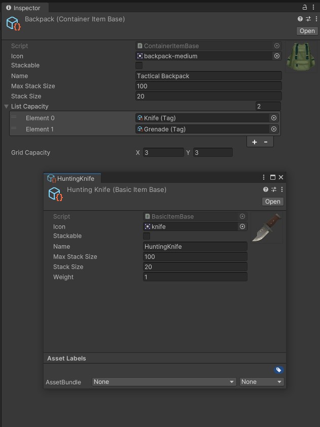Enable Stackable for HuntingKnife
The image size is (320, 427).
pyautogui.click(x=147, y=236)
